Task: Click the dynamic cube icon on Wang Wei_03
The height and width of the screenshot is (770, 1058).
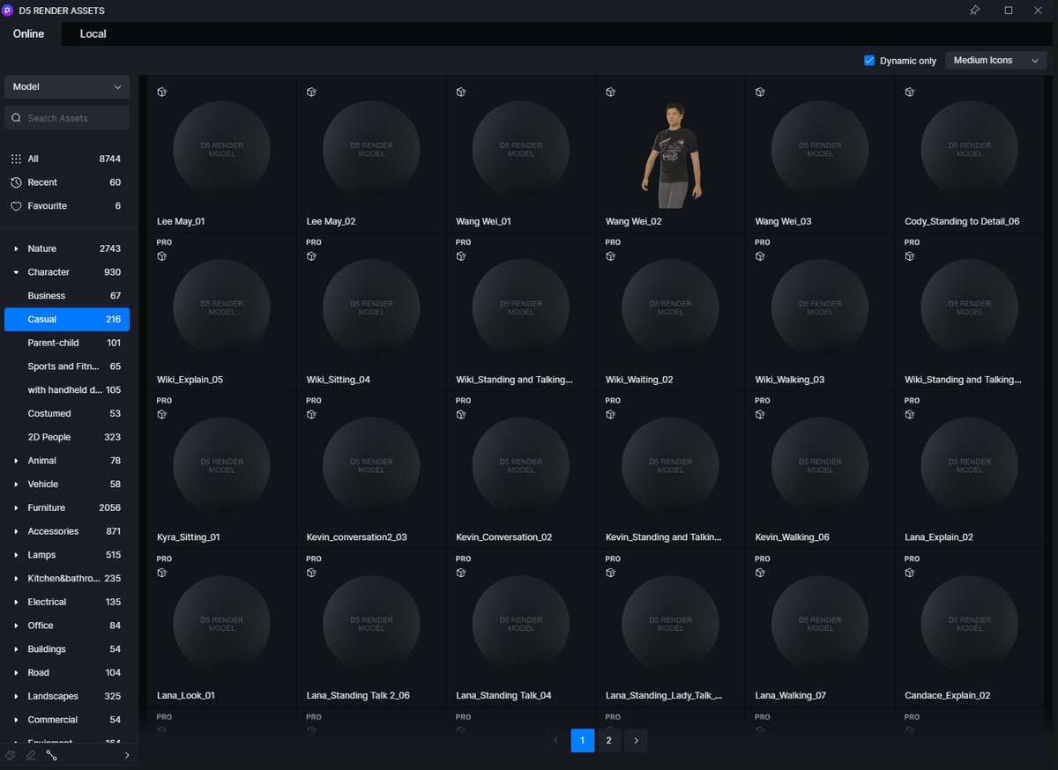Action: pyautogui.click(x=760, y=92)
